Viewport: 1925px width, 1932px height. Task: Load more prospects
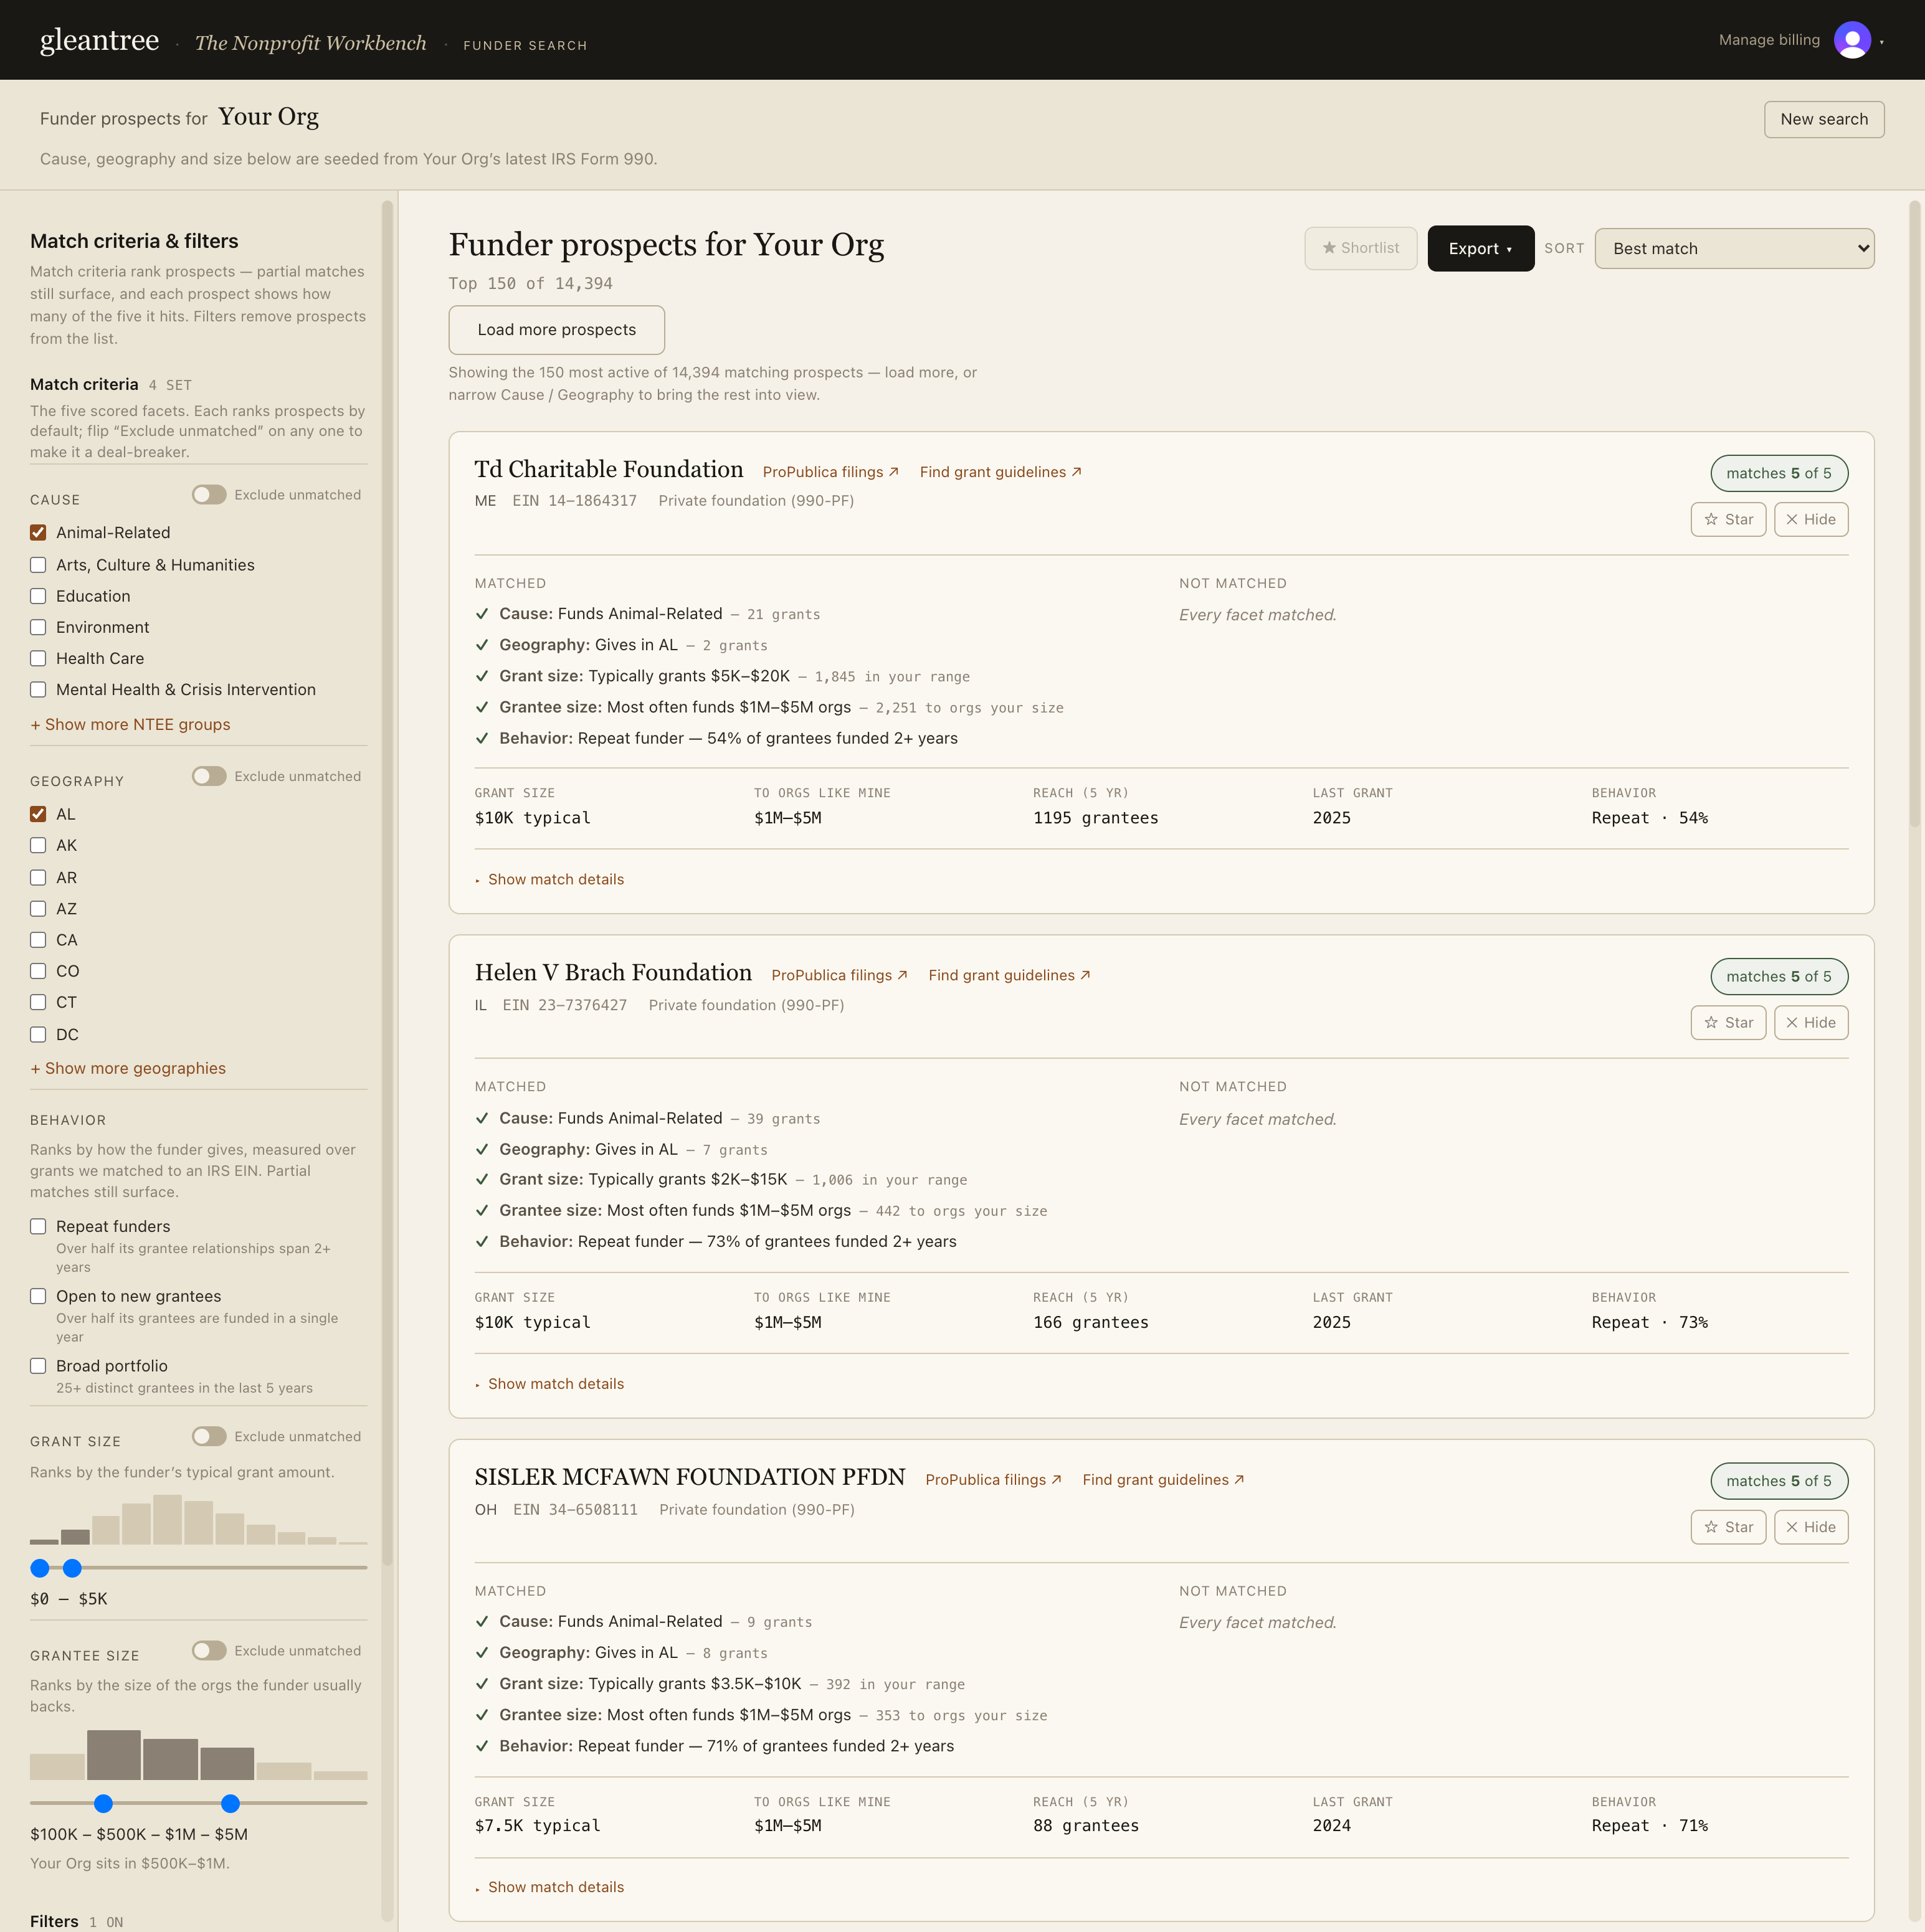[x=556, y=330]
